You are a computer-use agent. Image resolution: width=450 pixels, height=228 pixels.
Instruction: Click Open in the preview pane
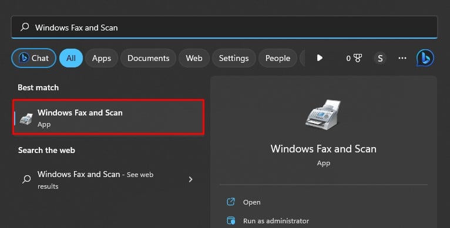point(251,202)
